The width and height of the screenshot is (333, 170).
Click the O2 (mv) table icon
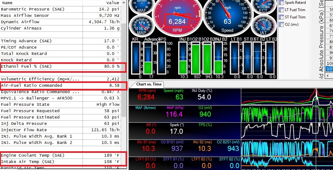click(281, 24)
